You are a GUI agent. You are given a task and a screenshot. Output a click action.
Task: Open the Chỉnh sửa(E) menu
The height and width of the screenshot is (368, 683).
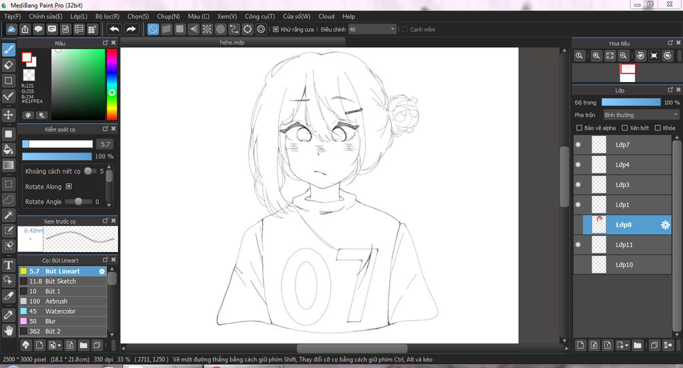(46, 16)
